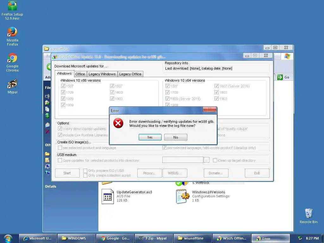Image resolution: width=324 pixels, height=243 pixels.
Task: Select the Windows10Versions file name text
Action: click(x=209, y=192)
